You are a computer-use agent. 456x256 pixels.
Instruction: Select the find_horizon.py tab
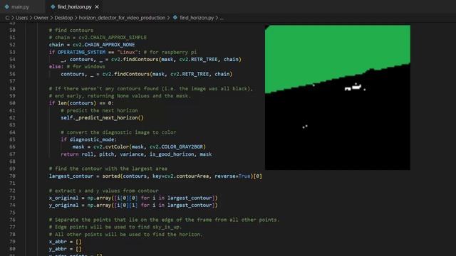tap(74, 6)
